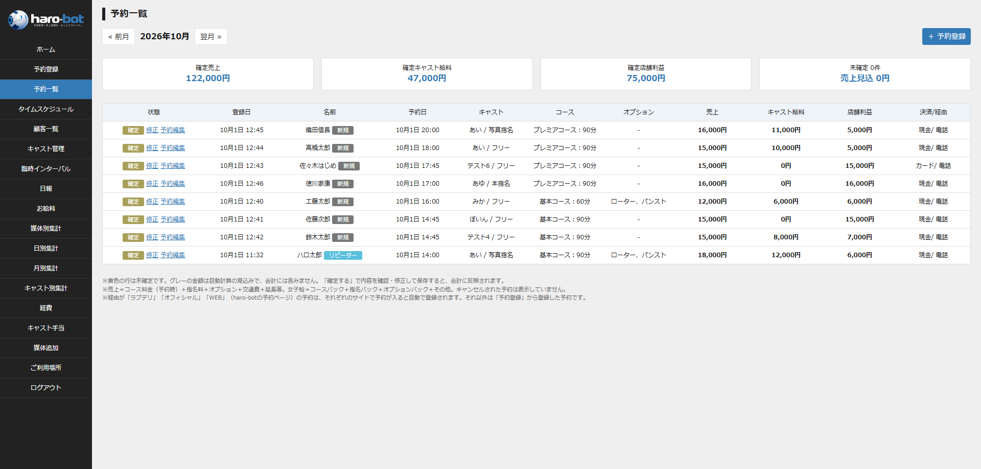Screen dimensions: 981x469
Task: Click テスト4 / フリー cast cell
Action: click(491, 237)
